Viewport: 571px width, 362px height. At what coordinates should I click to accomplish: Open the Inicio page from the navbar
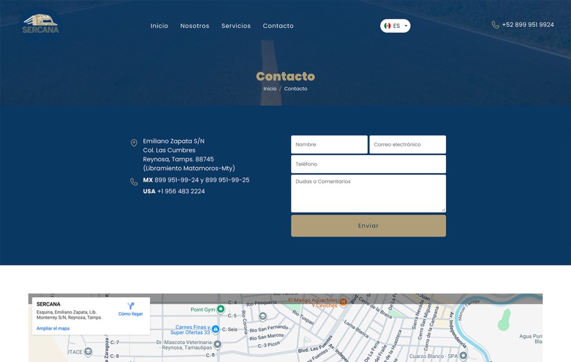click(159, 26)
